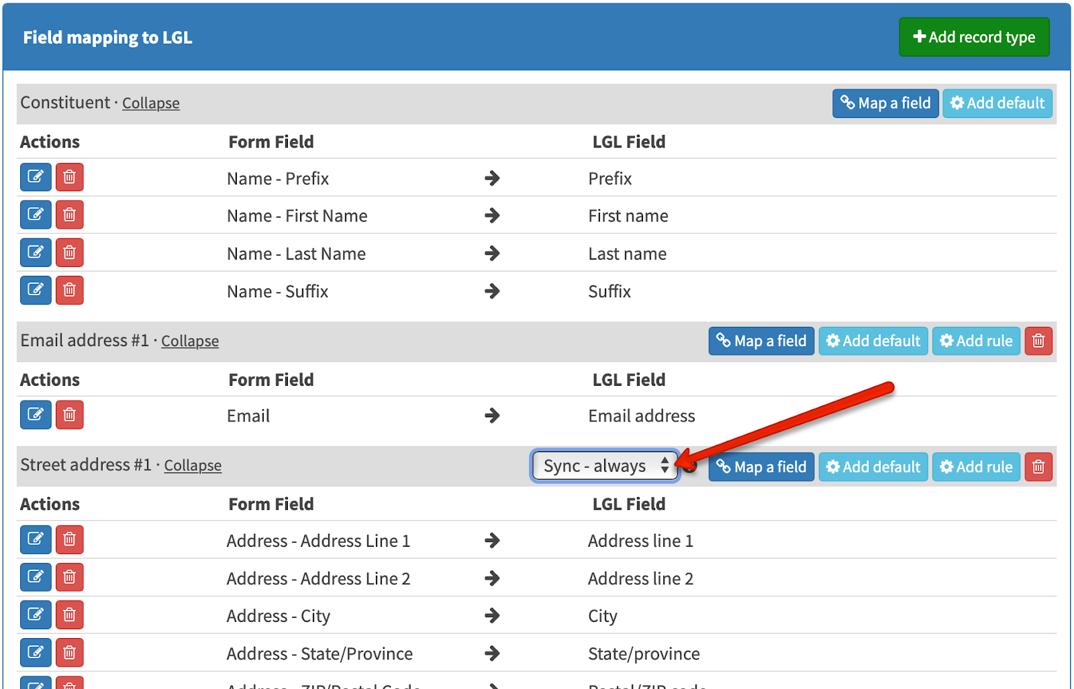The image size is (1074, 689).
Task: Edit the Address - City mapping
Action: (x=36, y=615)
